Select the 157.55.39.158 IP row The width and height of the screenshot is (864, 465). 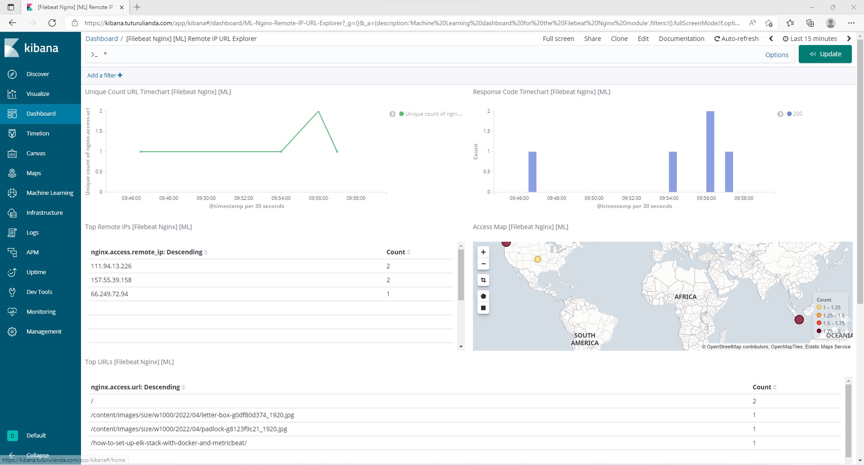click(x=271, y=280)
